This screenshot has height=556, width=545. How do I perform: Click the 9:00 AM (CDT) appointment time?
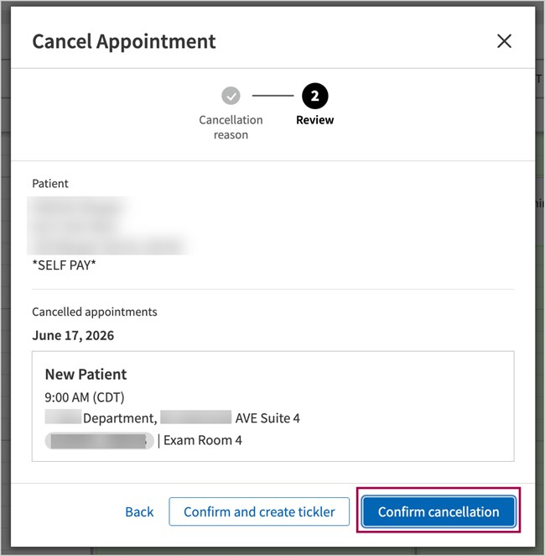click(85, 397)
